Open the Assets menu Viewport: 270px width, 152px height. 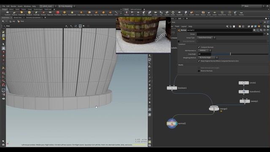click(x=20, y=6)
